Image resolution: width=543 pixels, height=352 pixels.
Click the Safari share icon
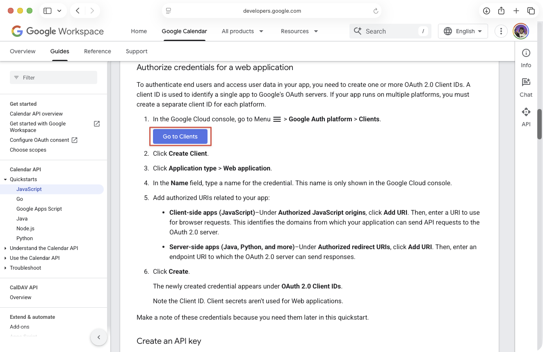tap(501, 11)
